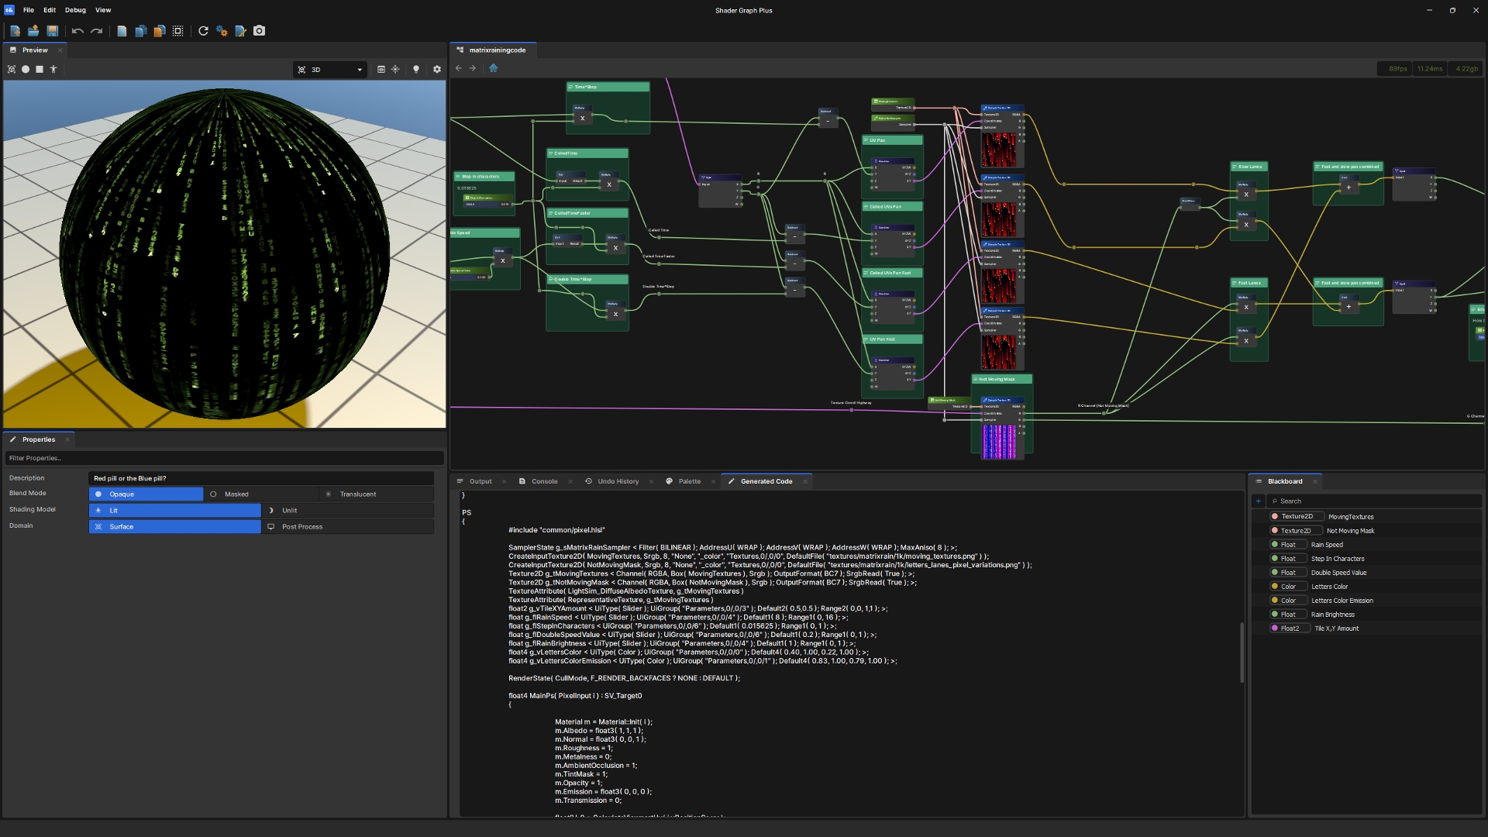Take a screenshot with the camera icon
The height and width of the screenshot is (837, 1488).
(x=260, y=31)
